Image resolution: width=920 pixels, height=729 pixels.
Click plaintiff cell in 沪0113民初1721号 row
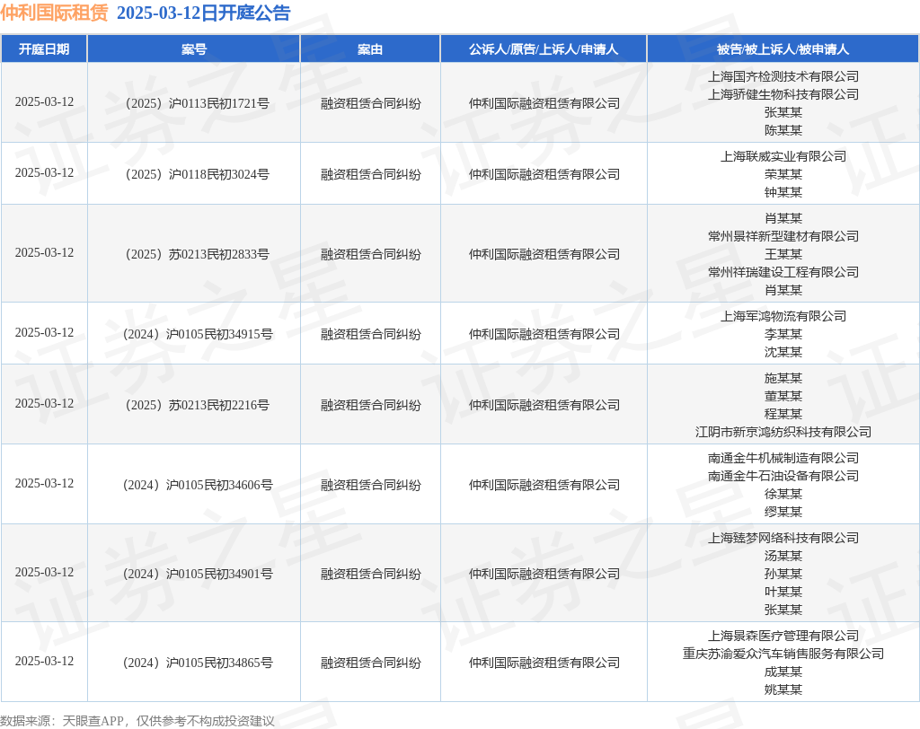[544, 103]
